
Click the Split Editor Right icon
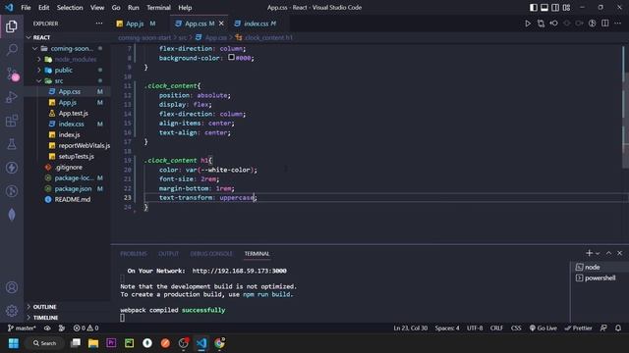[605, 24]
